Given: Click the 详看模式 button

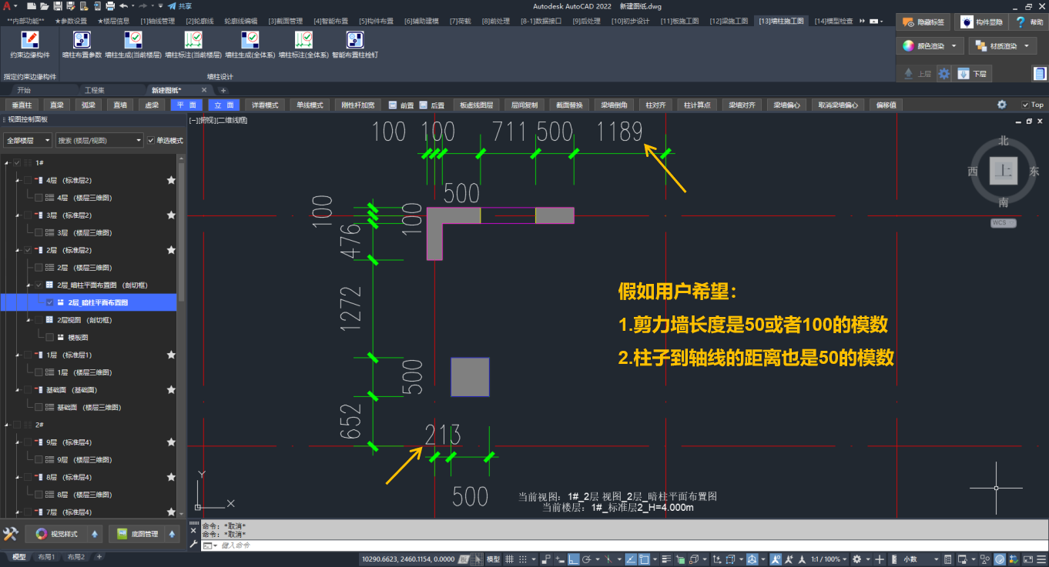Looking at the screenshot, I should coord(265,105).
